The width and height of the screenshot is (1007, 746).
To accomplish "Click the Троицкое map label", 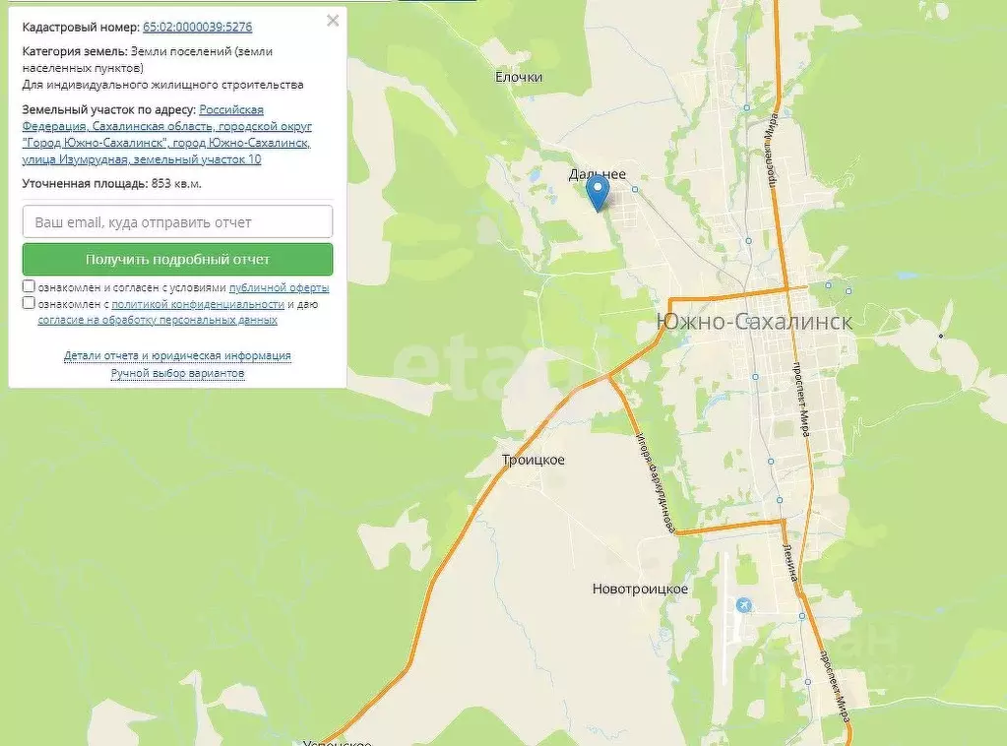I will [x=534, y=460].
